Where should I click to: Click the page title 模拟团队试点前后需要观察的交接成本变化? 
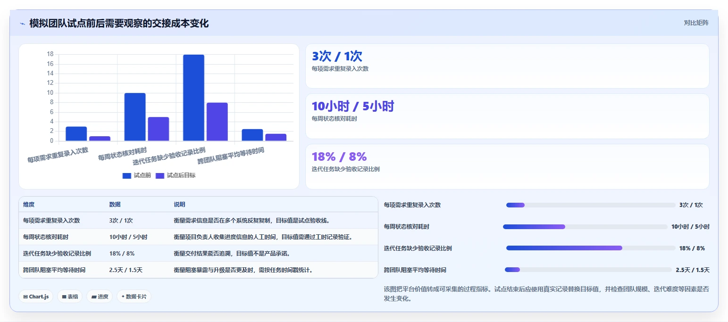coord(119,23)
